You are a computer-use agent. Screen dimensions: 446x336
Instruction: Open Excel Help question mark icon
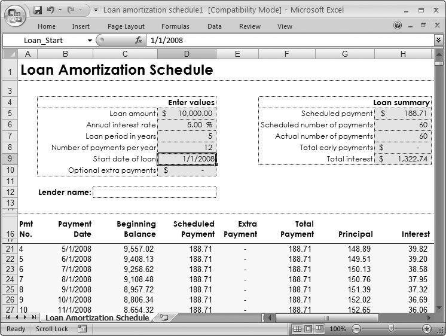click(398, 26)
